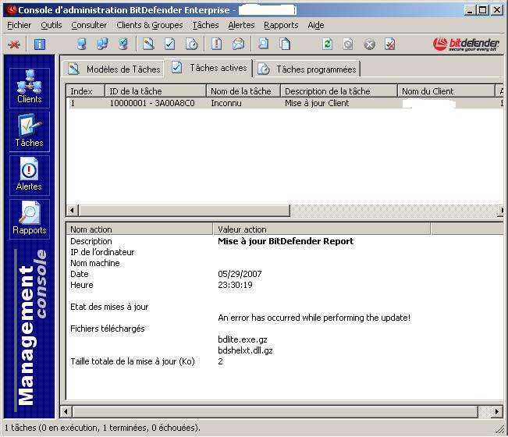Click the single client computer toolbar icon
This screenshot has width=508, height=437.
[x=82, y=44]
